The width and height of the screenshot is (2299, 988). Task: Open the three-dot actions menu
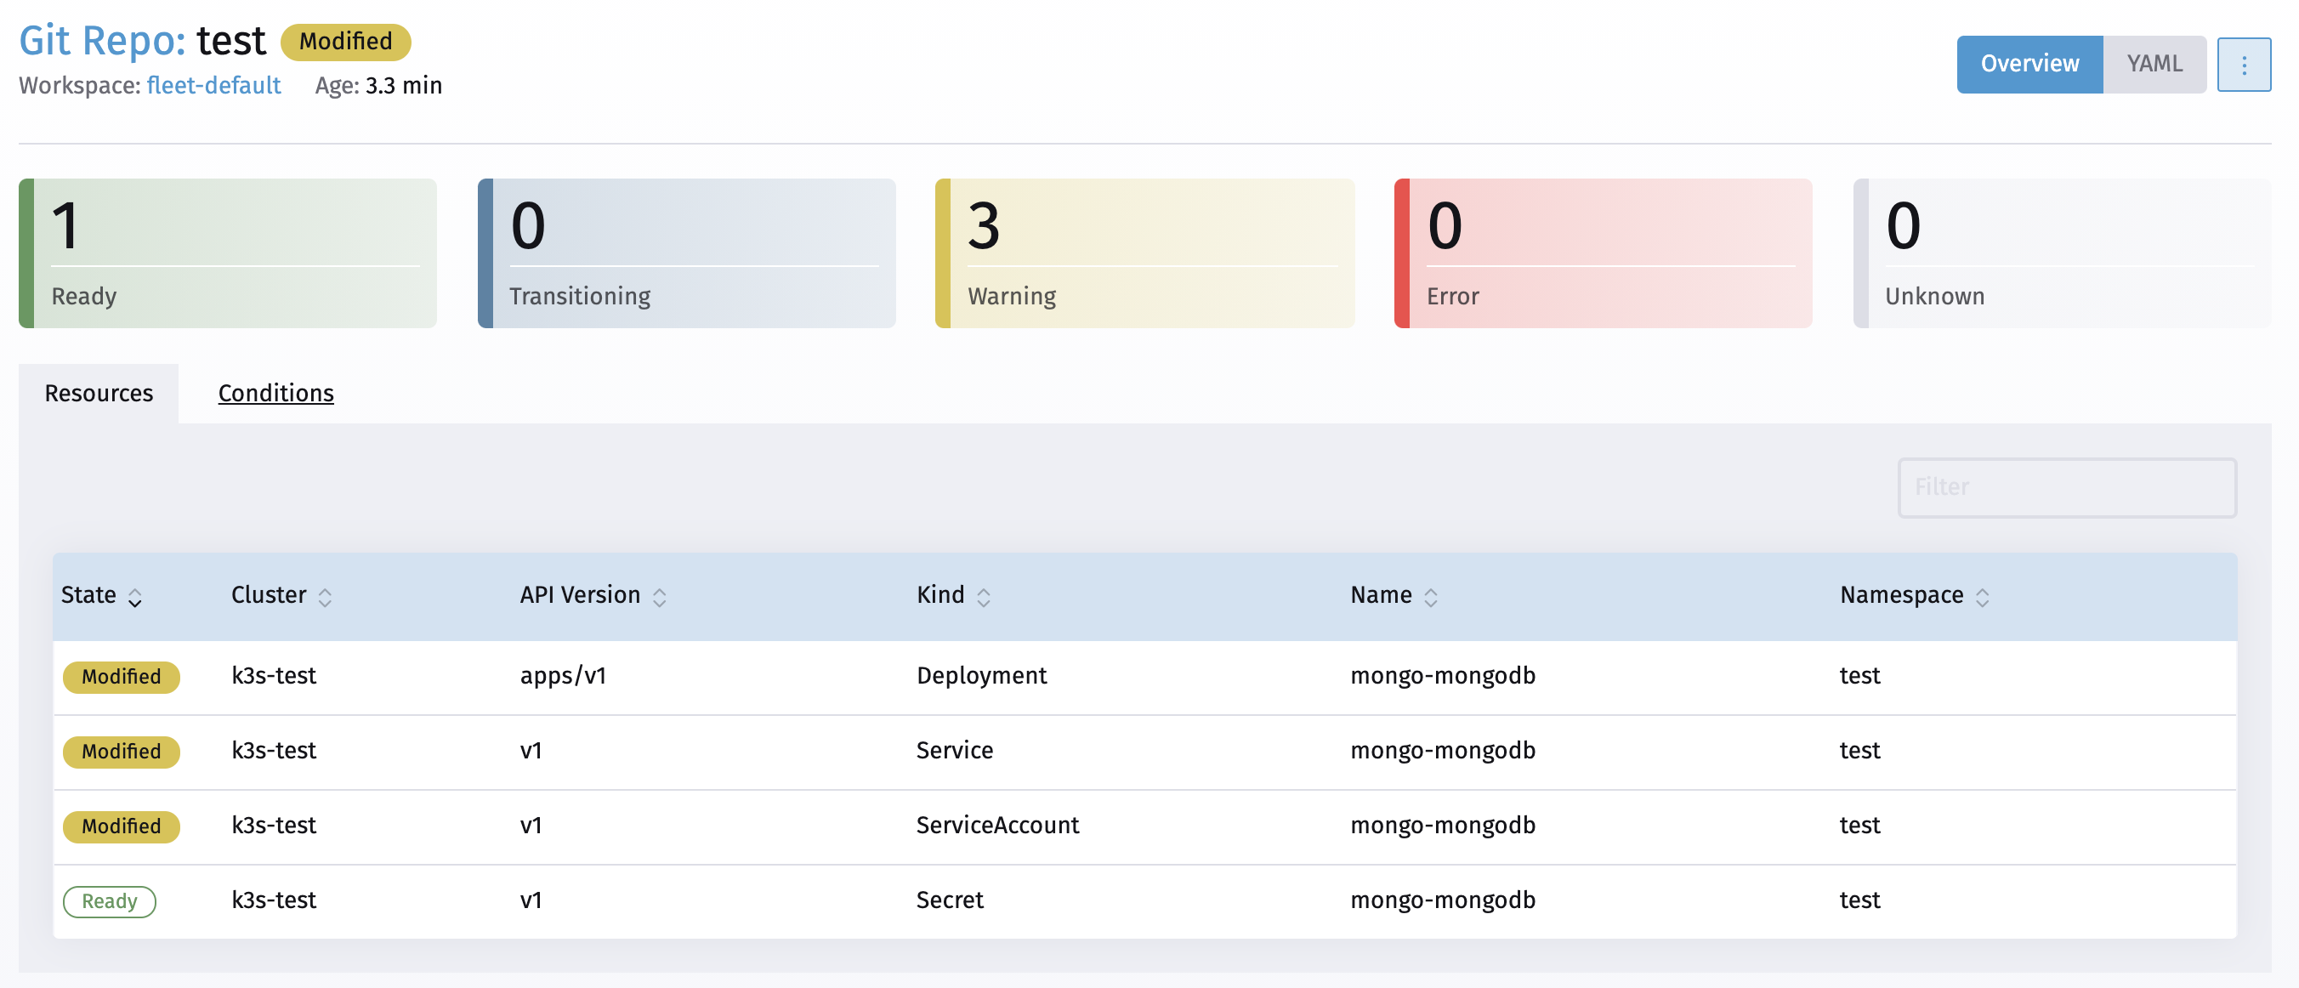point(2245,64)
